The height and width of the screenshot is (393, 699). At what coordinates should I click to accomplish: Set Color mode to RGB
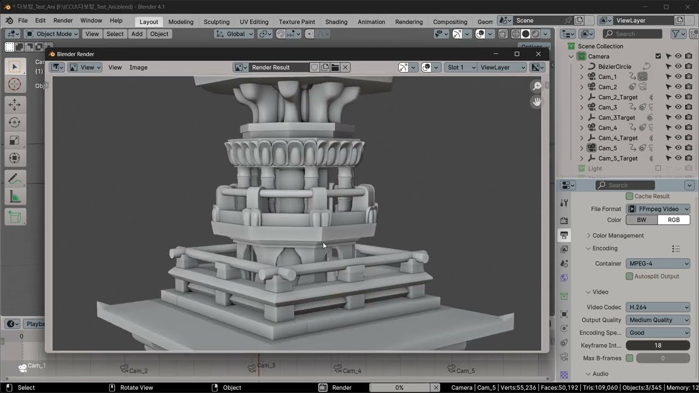pos(674,220)
